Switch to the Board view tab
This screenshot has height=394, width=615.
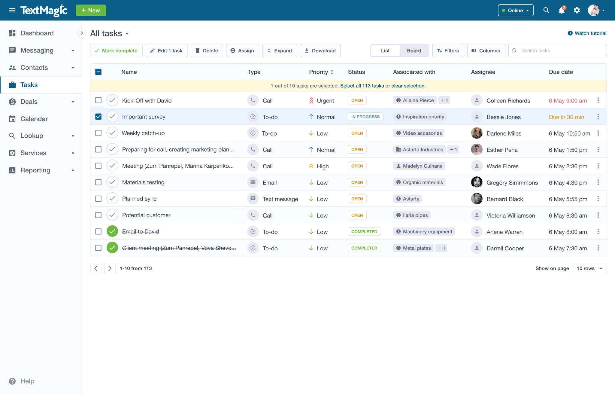coord(414,50)
